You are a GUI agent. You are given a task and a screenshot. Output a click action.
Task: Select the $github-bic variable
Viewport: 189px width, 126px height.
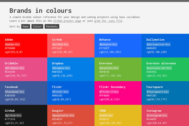click(x=13, y=115)
